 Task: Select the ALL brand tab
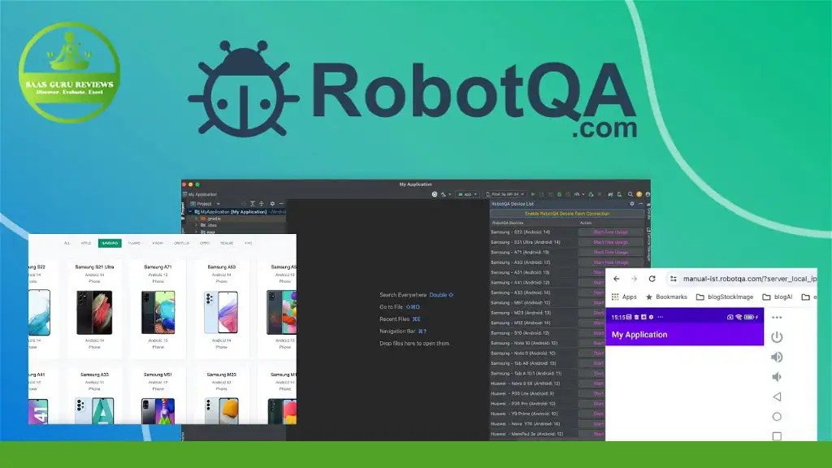(67, 243)
